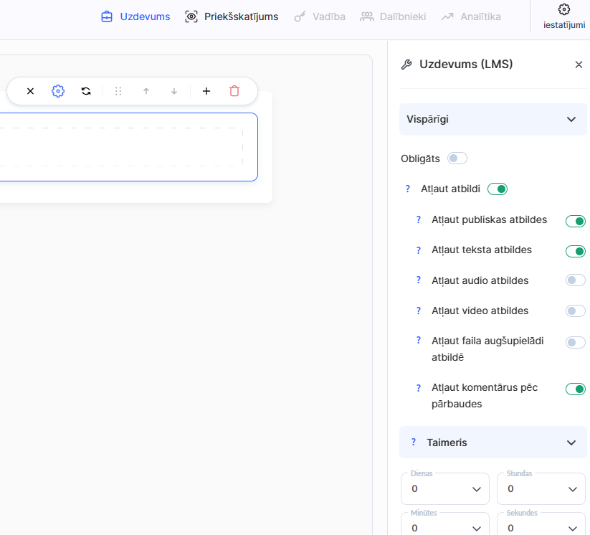Image resolution: width=590 pixels, height=535 pixels.
Task: Enable Atļaut audio atbildes switch
Action: pos(575,280)
